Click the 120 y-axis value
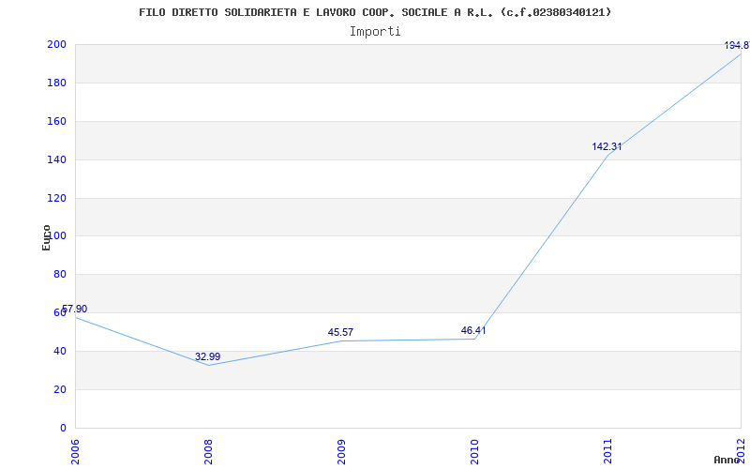This screenshot has width=750, height=469. coord(56,198)
